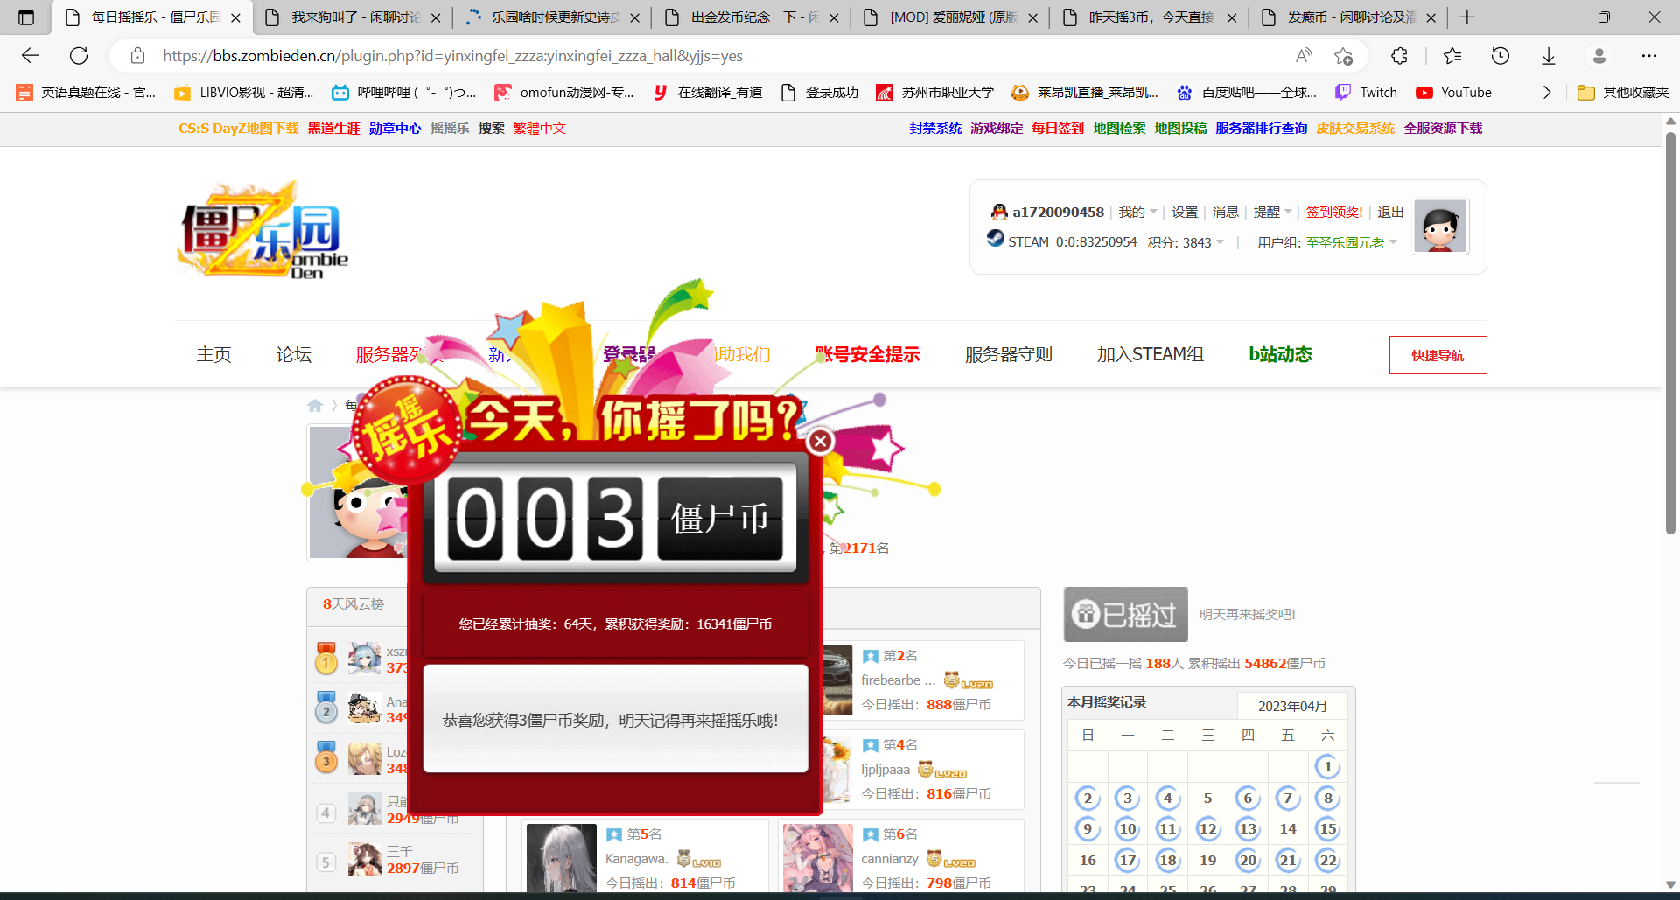Open 加入STEAM组 navigation item
This screenshot has height=900, width=1680.
(x=1151, y=354)
